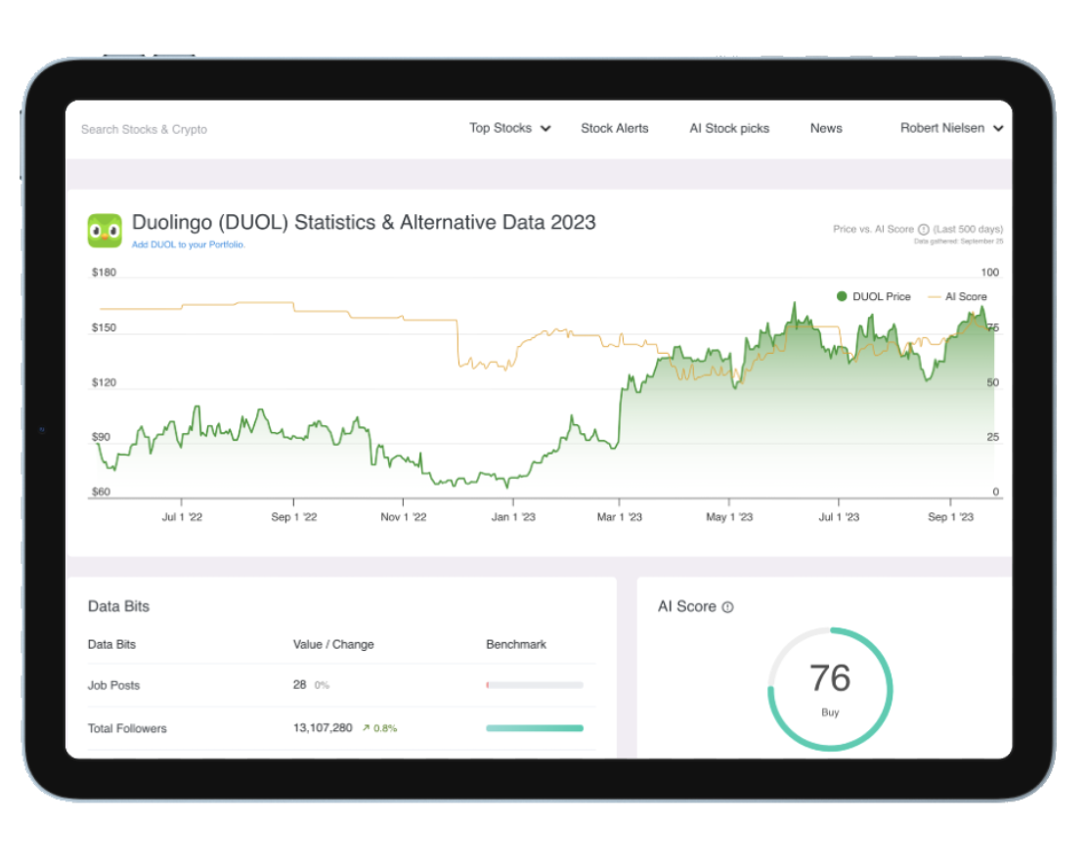Open the Robert Nielsen account menu
This screenshot has width=1089, height=866.
coord(950,128)
